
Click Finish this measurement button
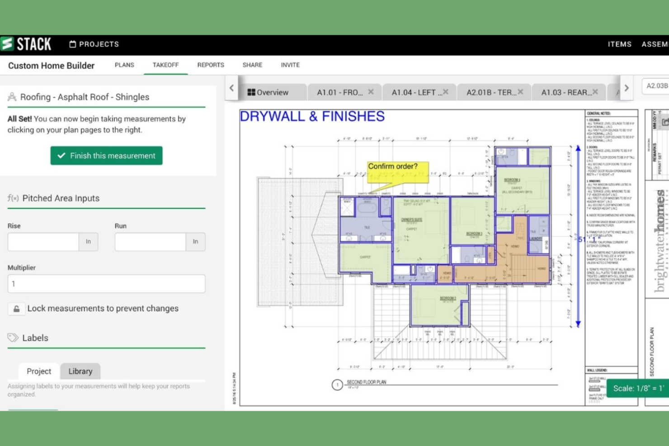pyautogui.click(x=106, y=155)
